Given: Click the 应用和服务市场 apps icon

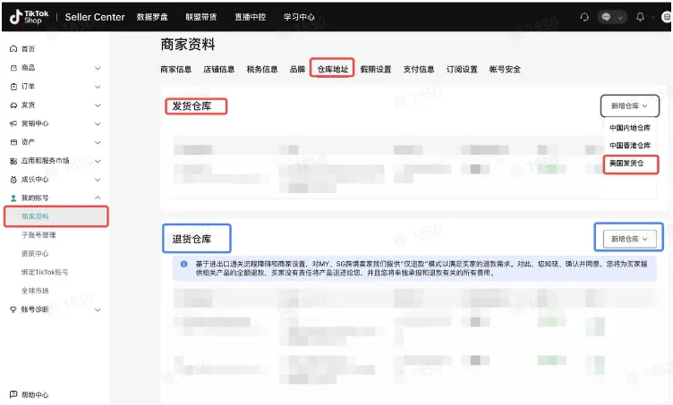Looking at the screenshot, I should [x=13, y=161].
